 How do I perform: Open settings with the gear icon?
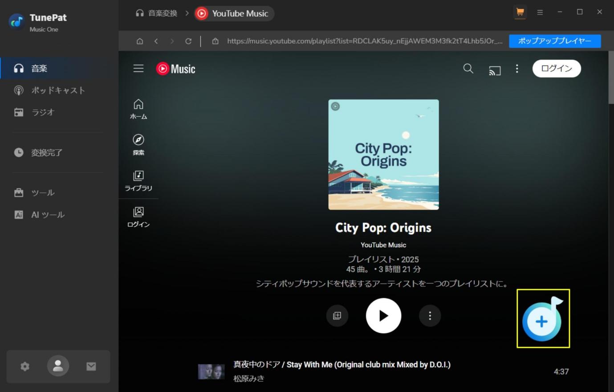(x=25, y=366)
